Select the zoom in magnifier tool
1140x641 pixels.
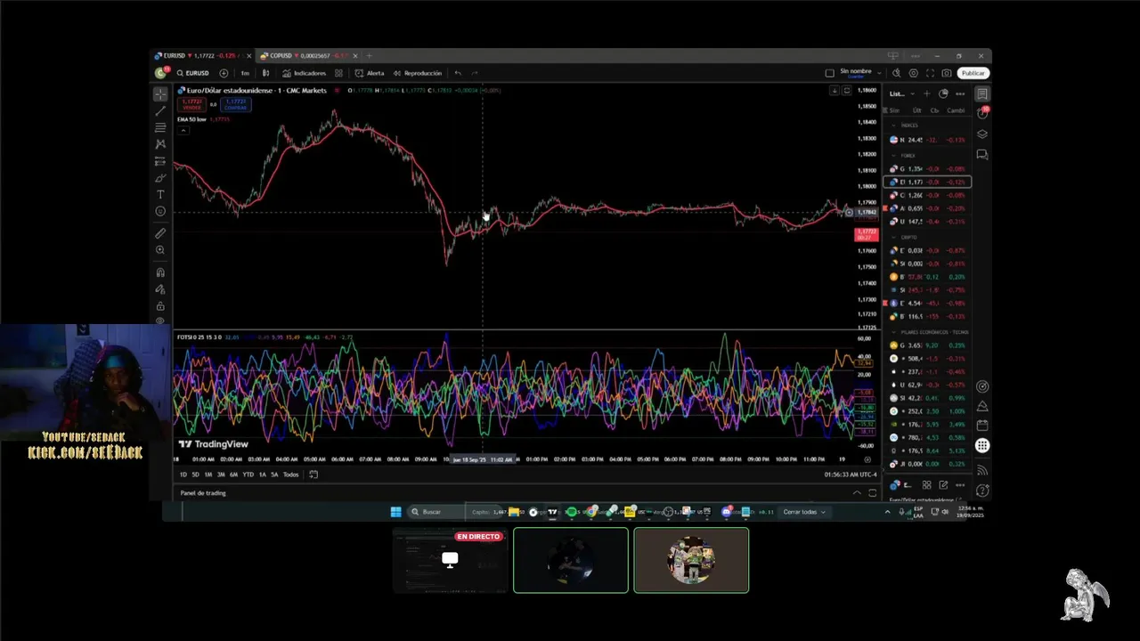click(160, 250)
